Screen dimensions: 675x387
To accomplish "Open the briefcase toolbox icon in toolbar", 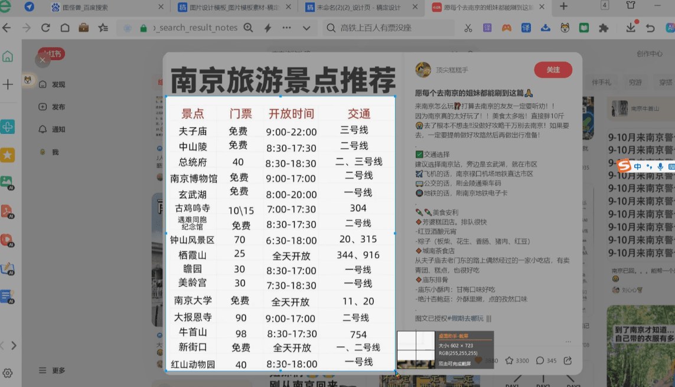I will (x=83, y=28).
